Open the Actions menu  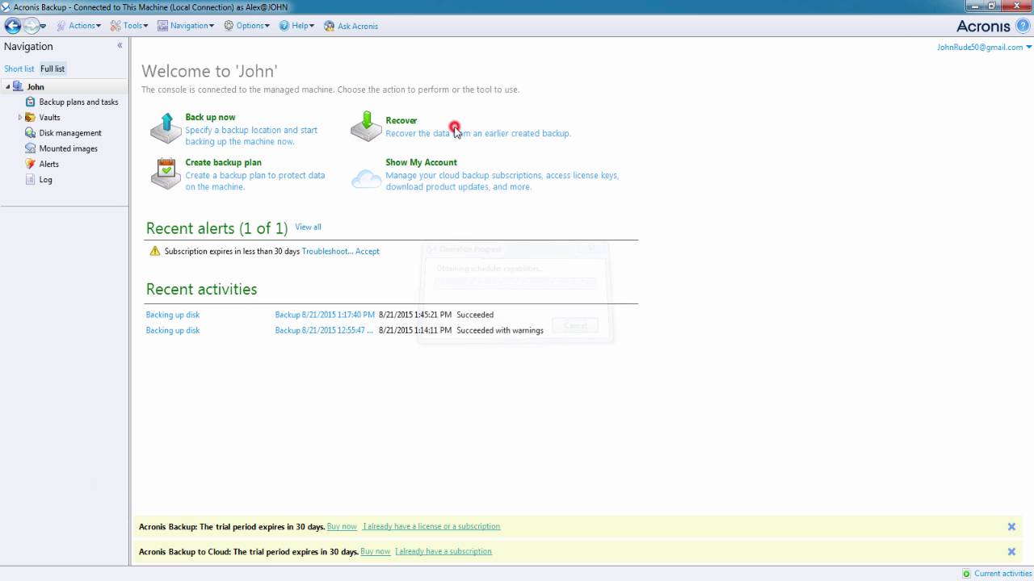point(78,26)
